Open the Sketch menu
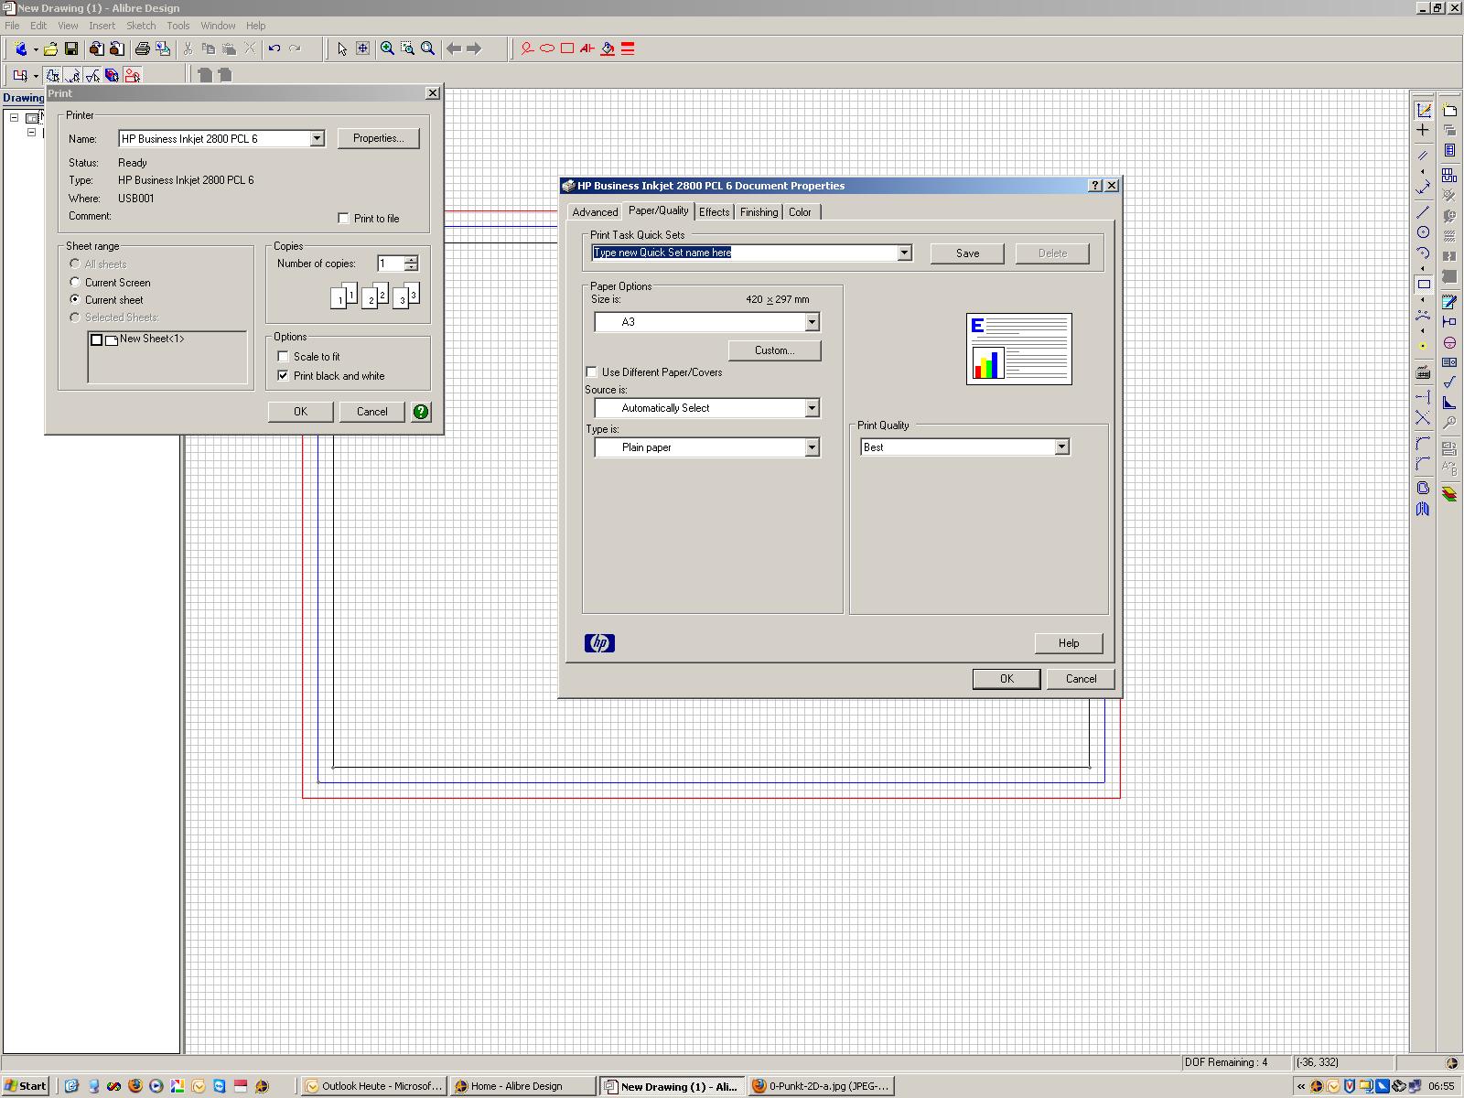This screenshot has height=1098, width=1464. pyautogui.click(x=141, y=26)
